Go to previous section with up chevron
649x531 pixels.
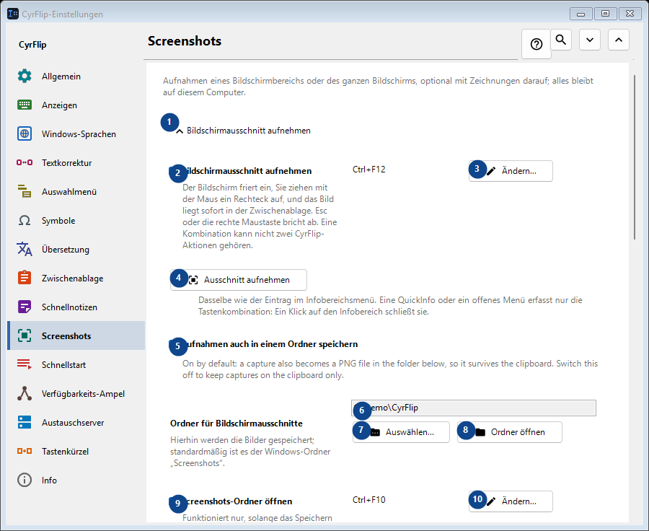click(x=619, y=40)
